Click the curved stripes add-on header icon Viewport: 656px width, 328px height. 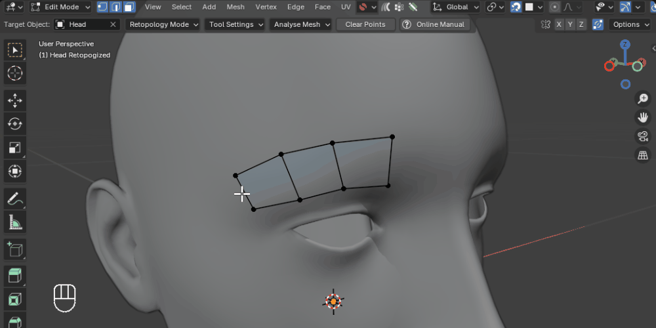click(386, 7)
